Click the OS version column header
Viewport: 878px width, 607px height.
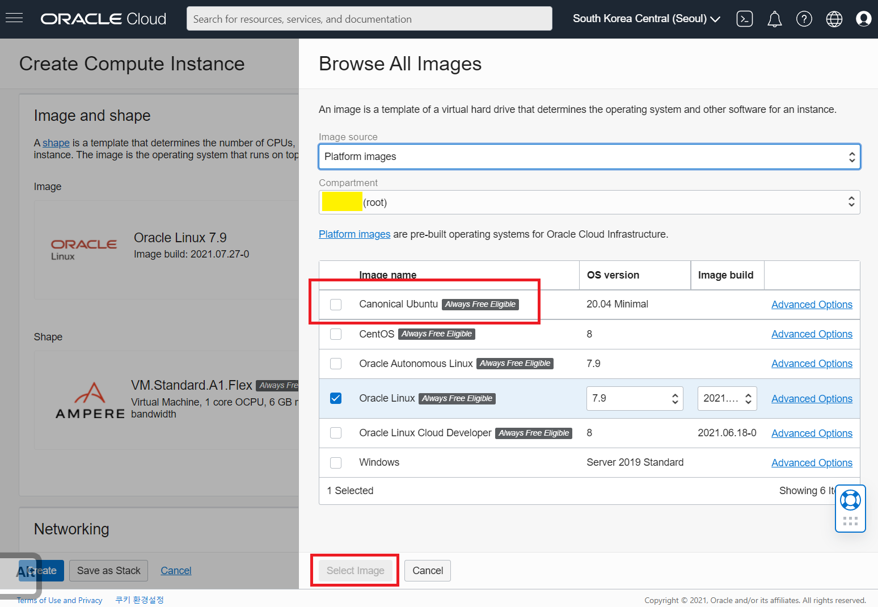point(613,275)
